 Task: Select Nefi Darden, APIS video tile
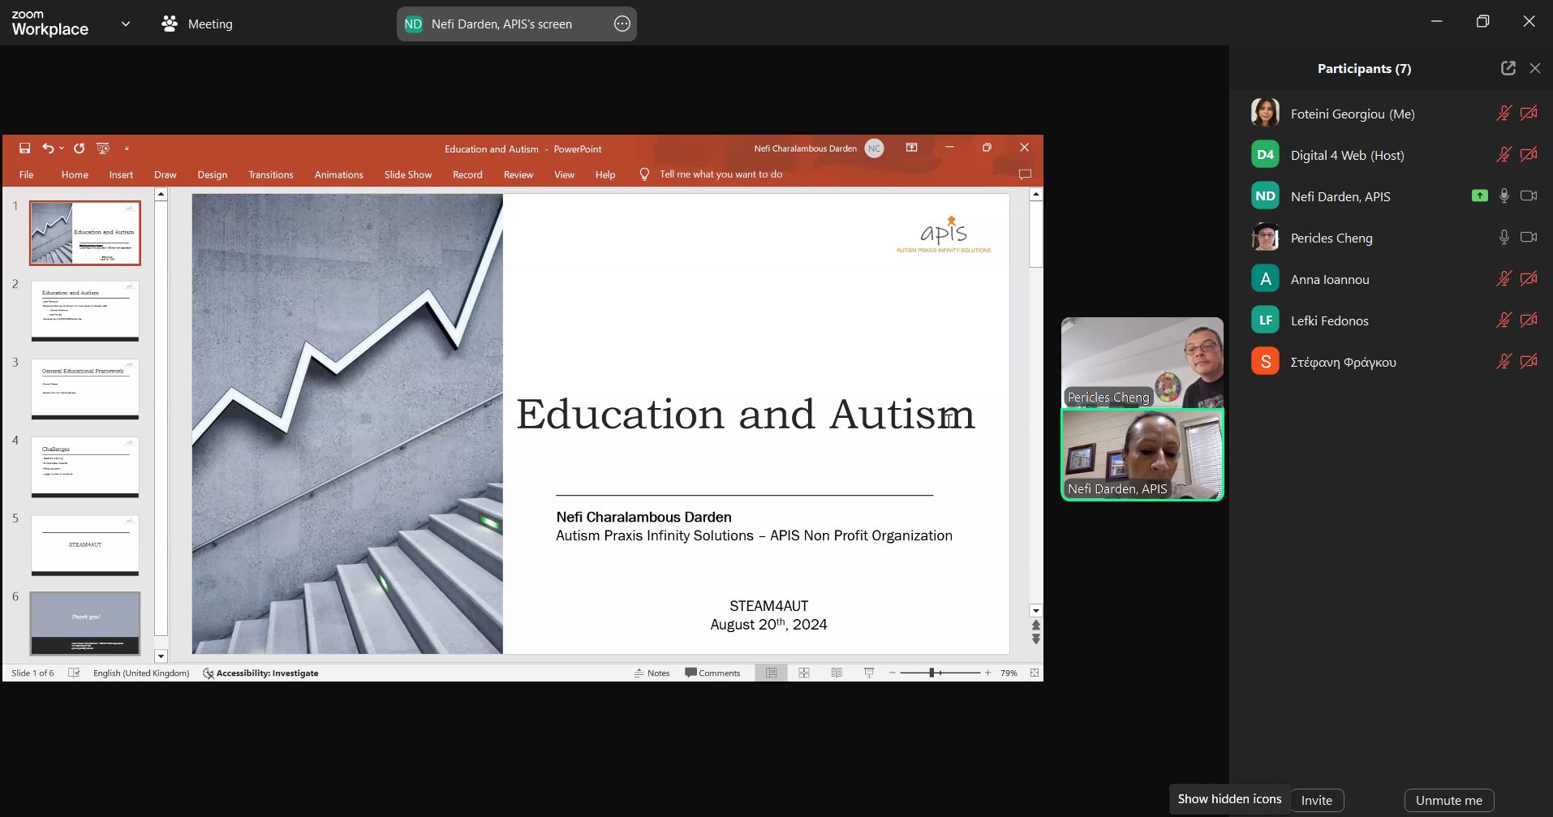pyautogui.click(x=1142, y=454)
